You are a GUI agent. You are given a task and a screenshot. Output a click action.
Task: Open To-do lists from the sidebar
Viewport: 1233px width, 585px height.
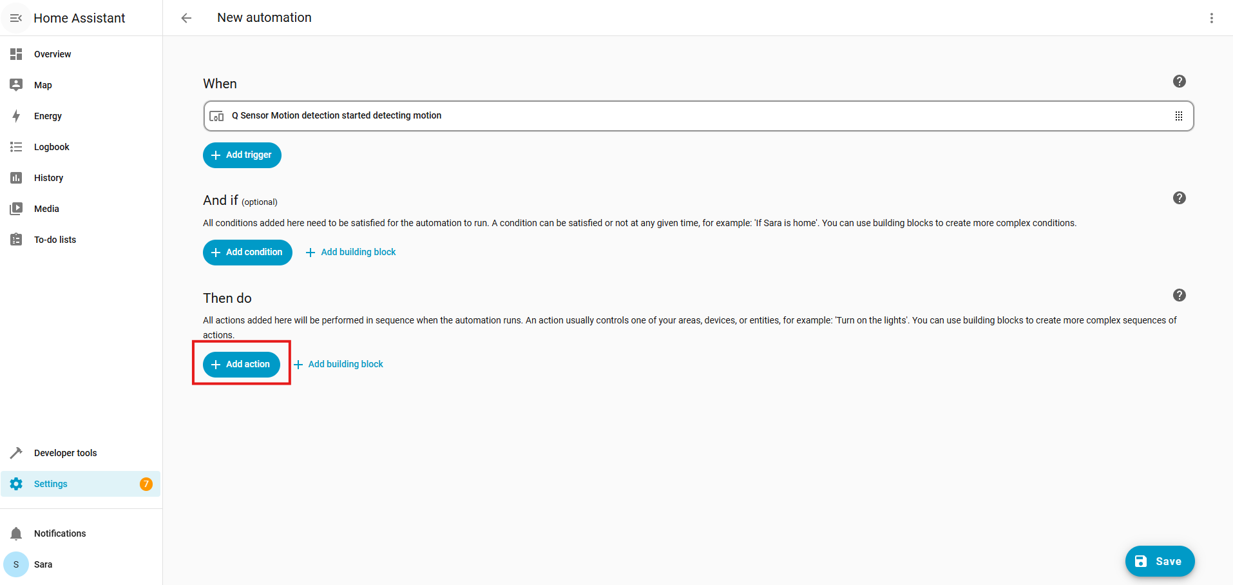(81, 240)
